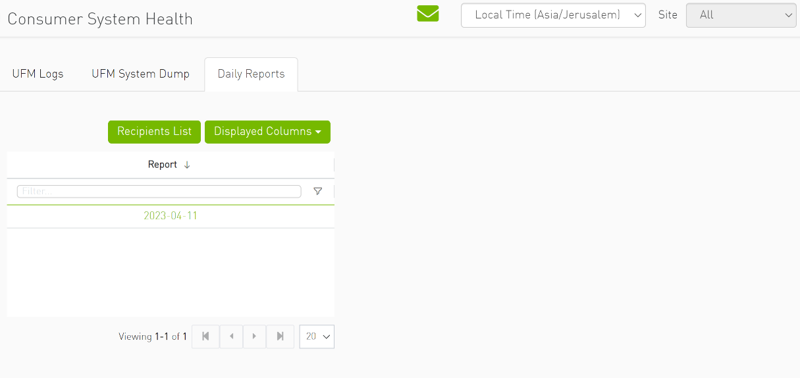Viewport: 800px width, 378px height.
Task: Jump to the first page of results
Action: click(x=205, y=337)
